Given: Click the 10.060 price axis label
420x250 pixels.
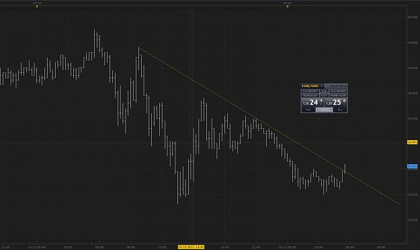Looking at the screenshot, I should 412,93.
